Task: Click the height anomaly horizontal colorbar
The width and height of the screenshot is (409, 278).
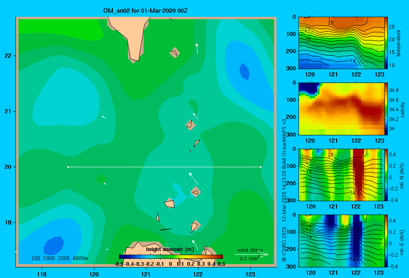Action: (x=171, y=257)
